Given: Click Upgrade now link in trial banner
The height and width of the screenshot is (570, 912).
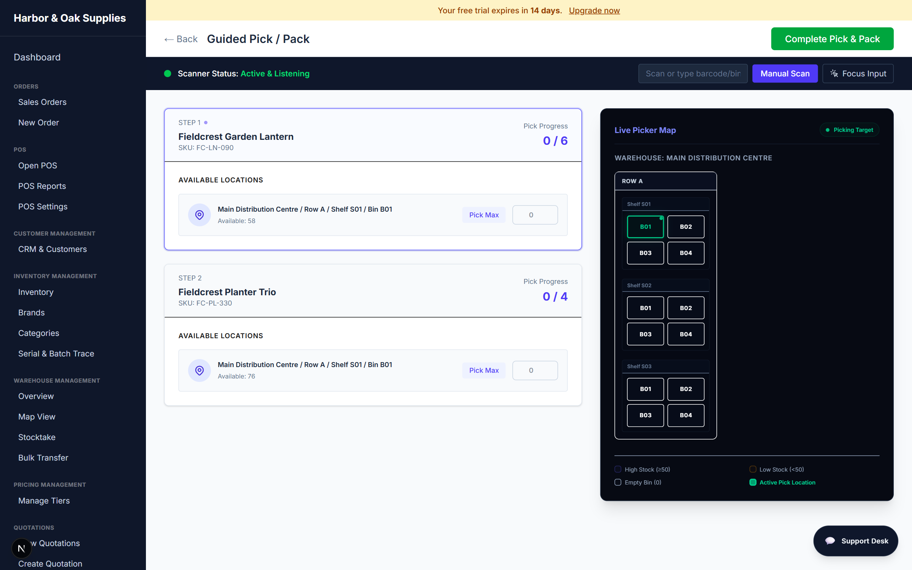Looking at the screenshot, I should pos(594,10).
